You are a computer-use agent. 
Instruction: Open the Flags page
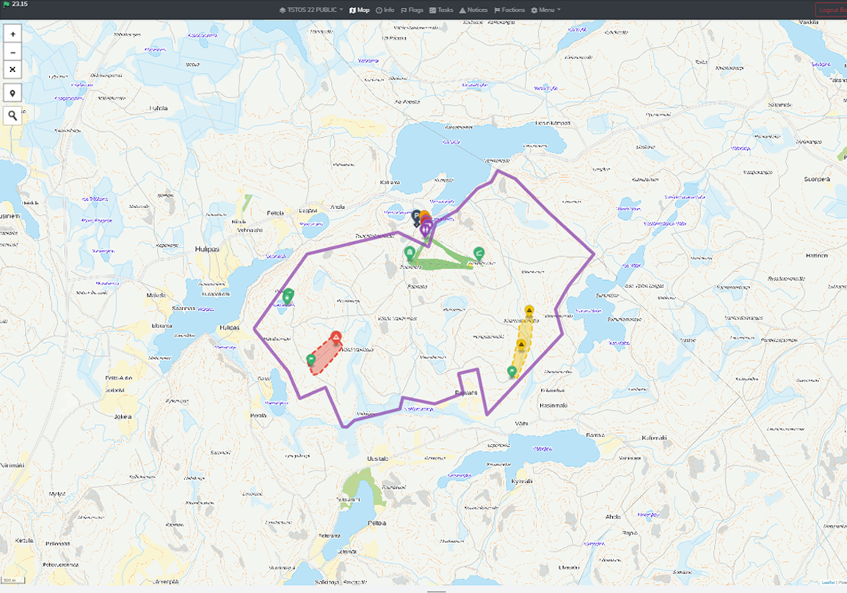pyautogui.click(x=412, y=10)
